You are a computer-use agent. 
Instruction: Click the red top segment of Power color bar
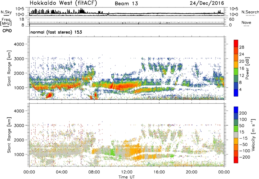click(236, 44)
